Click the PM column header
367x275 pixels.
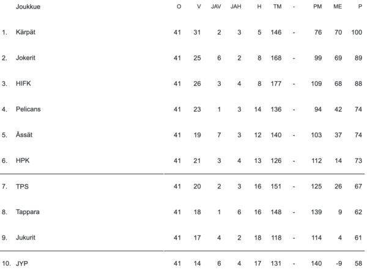tap(317, 6)
